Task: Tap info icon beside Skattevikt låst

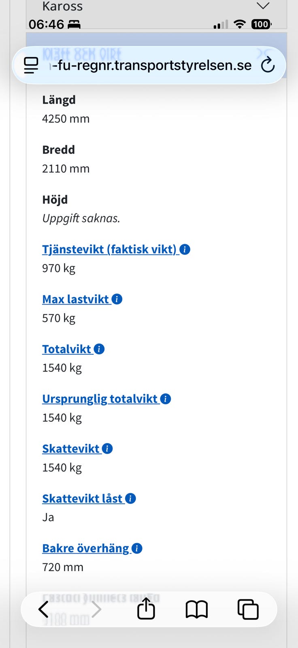Action: pos(130,499)
